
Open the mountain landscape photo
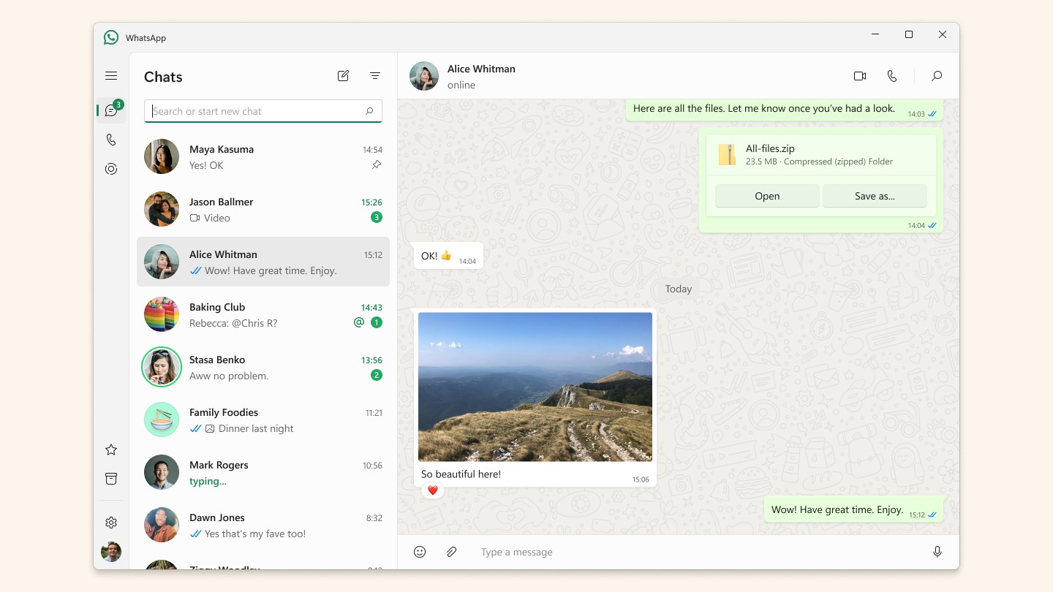(535, 387)
